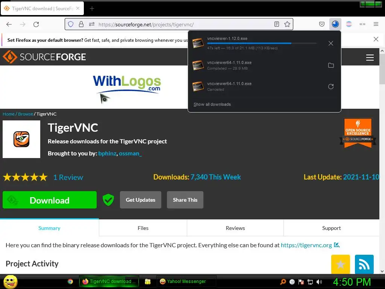Follow the Home breadcrumb link

pyautogui.click(x=9, y=114)
